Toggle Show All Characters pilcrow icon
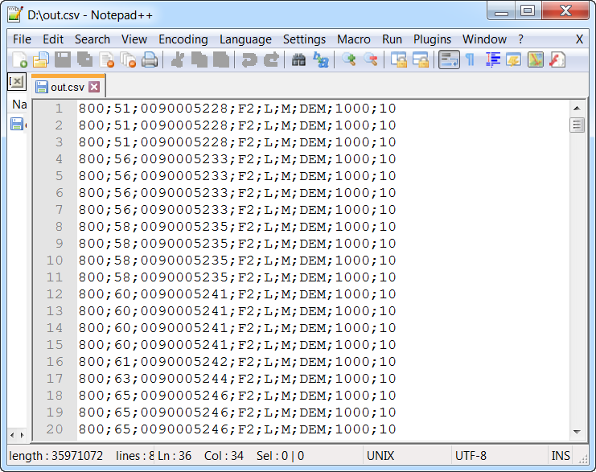596x472 pixels. coord(471,60)
